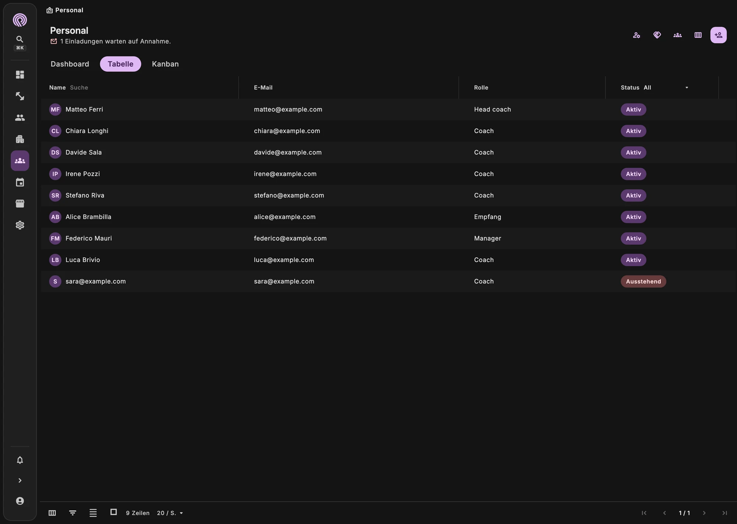Toggle row density icon in the footer
This screenshot has width=737, height=524.
coord(93,513)
